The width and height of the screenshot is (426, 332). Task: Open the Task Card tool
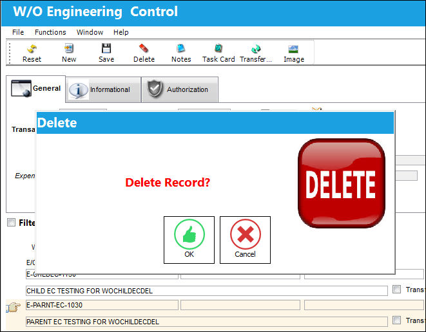click(x=218, y=48)
